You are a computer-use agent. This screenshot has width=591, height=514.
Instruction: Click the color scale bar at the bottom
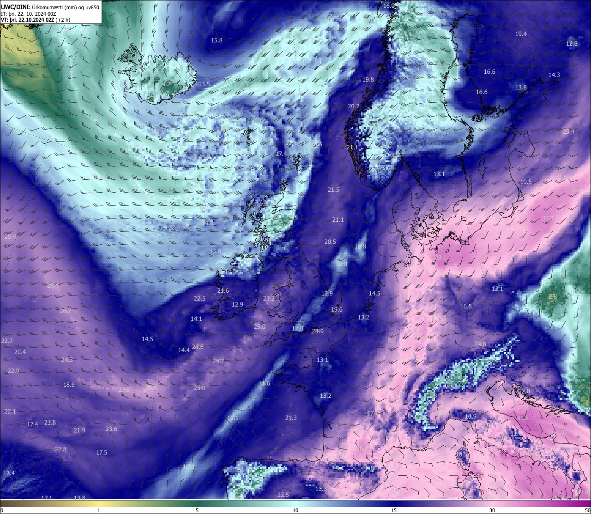click(x=295, y=503)
